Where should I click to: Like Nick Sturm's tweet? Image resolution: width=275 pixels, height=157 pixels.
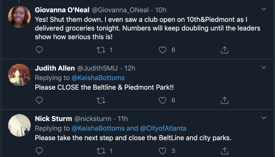163,151
